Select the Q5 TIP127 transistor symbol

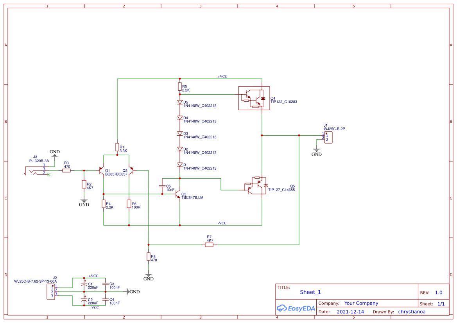pos(254,186)
